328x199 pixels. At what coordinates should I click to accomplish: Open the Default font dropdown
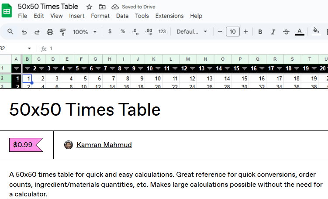[192, 32]
